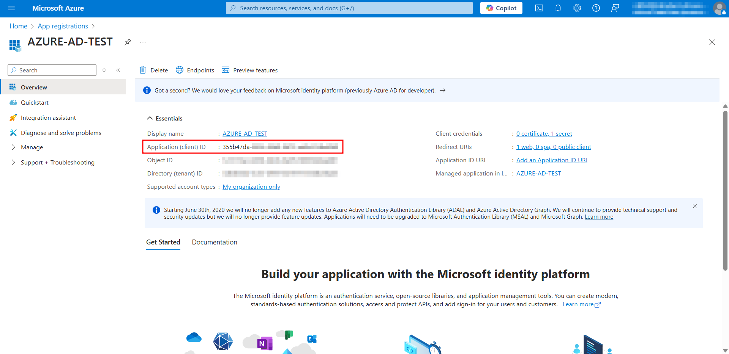Click the Application (client) ID value
This screenshot has height=354, width=729.
click(x=280, y=147)
